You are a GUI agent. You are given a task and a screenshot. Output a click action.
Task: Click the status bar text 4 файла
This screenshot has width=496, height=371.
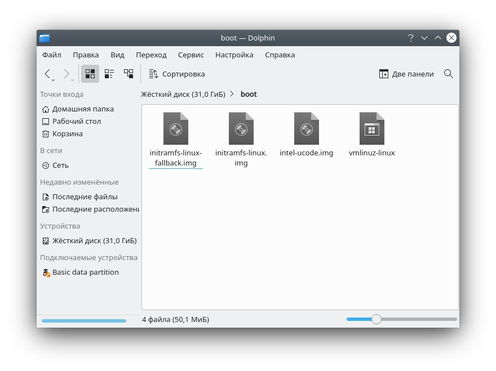175,320
